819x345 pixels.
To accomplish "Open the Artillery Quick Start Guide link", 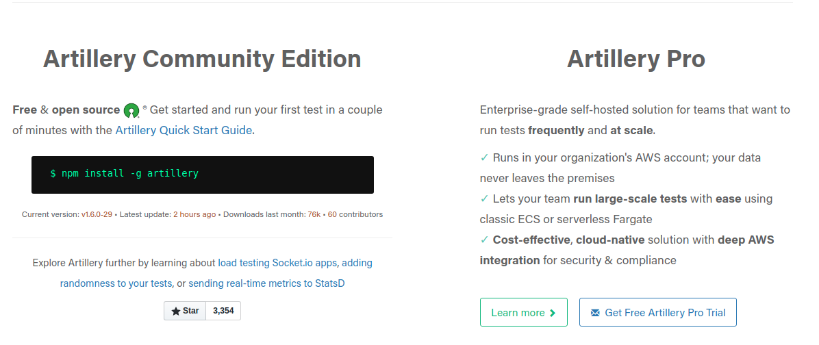I will 184,130.
